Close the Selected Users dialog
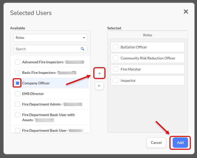The width and height of the screenshot is (197, 158). [186, 12]
